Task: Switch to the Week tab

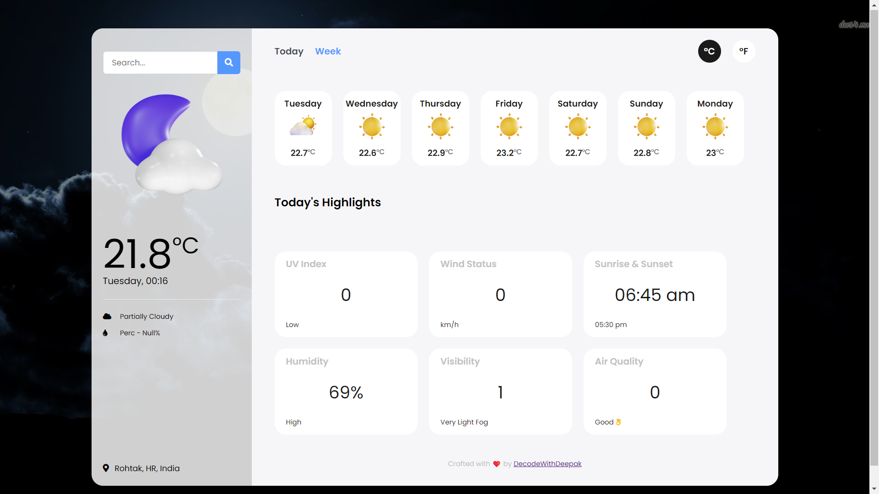Action: coord(328,51)
